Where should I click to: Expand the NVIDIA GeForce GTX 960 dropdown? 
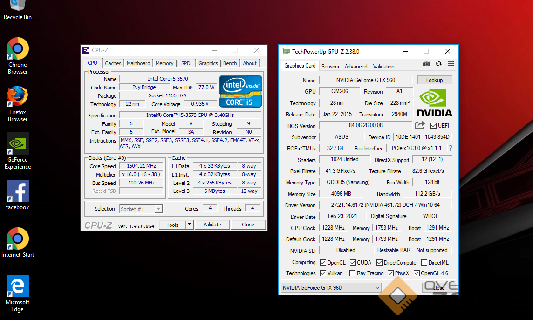click(377, 288)
